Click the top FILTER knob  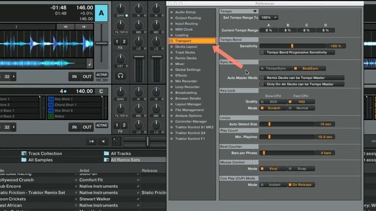(x=120, y=25)
